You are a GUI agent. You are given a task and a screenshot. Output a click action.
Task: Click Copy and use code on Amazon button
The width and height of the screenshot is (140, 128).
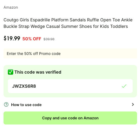pyautogui.click(x=70, y=118)
